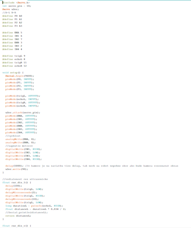Click the 'void setup()' function header
Image resolution: width=191 pixels, height=228 pixels.
coord(13,73)
